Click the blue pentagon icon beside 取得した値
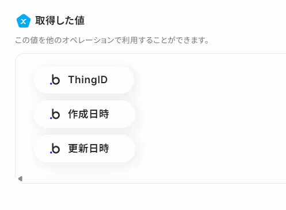Screen dimensions: 286x210 tap(24, 21)
